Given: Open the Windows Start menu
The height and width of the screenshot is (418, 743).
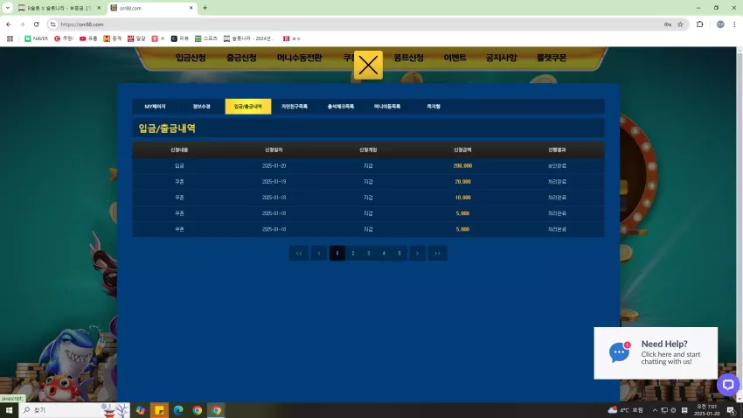Looking at the screenshot, I should [x=9, y=410].
